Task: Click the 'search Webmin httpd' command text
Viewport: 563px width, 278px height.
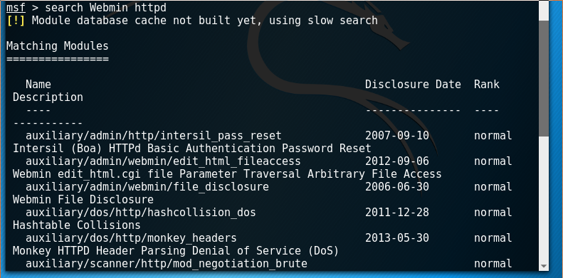Action: click(105, 8)
